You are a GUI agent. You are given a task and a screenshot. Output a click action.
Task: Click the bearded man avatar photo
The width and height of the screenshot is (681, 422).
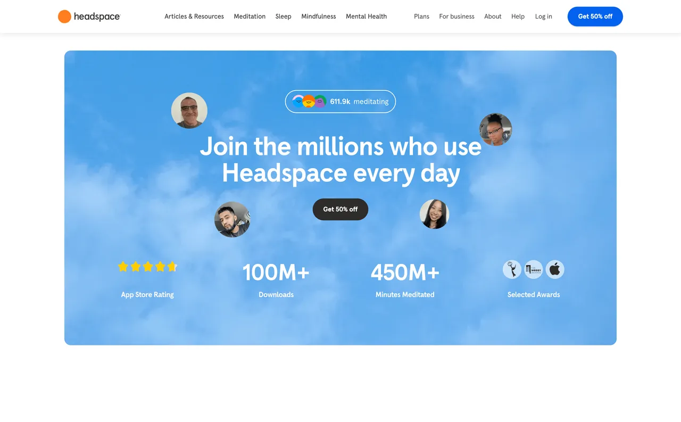232,219
